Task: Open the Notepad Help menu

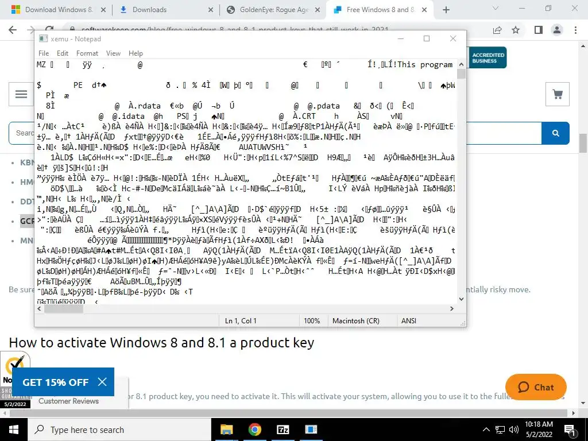Action: pos(136,53)
